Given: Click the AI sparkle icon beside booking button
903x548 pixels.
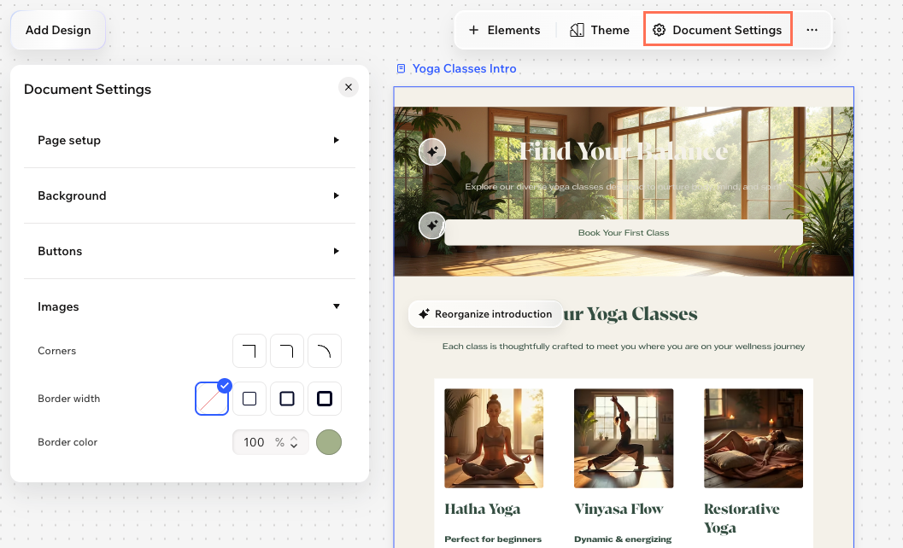Looking at the screenshot, I should [432, 225].
